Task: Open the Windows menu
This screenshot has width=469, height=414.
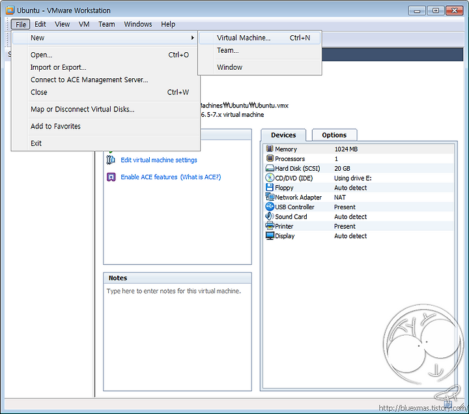Action: (138, 24)
